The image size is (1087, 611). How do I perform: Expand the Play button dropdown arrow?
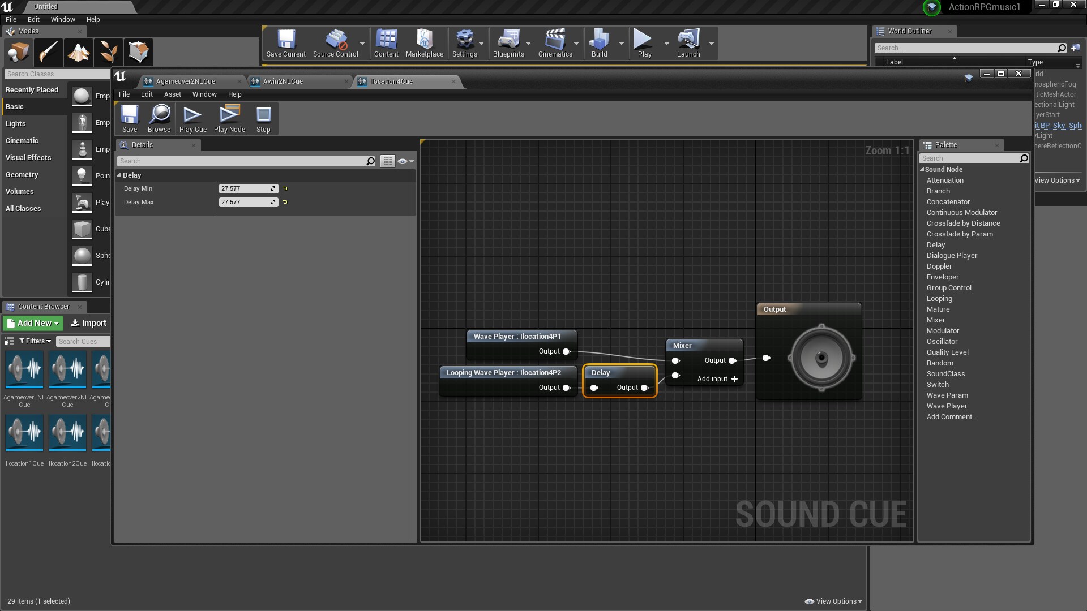[666, 42]
